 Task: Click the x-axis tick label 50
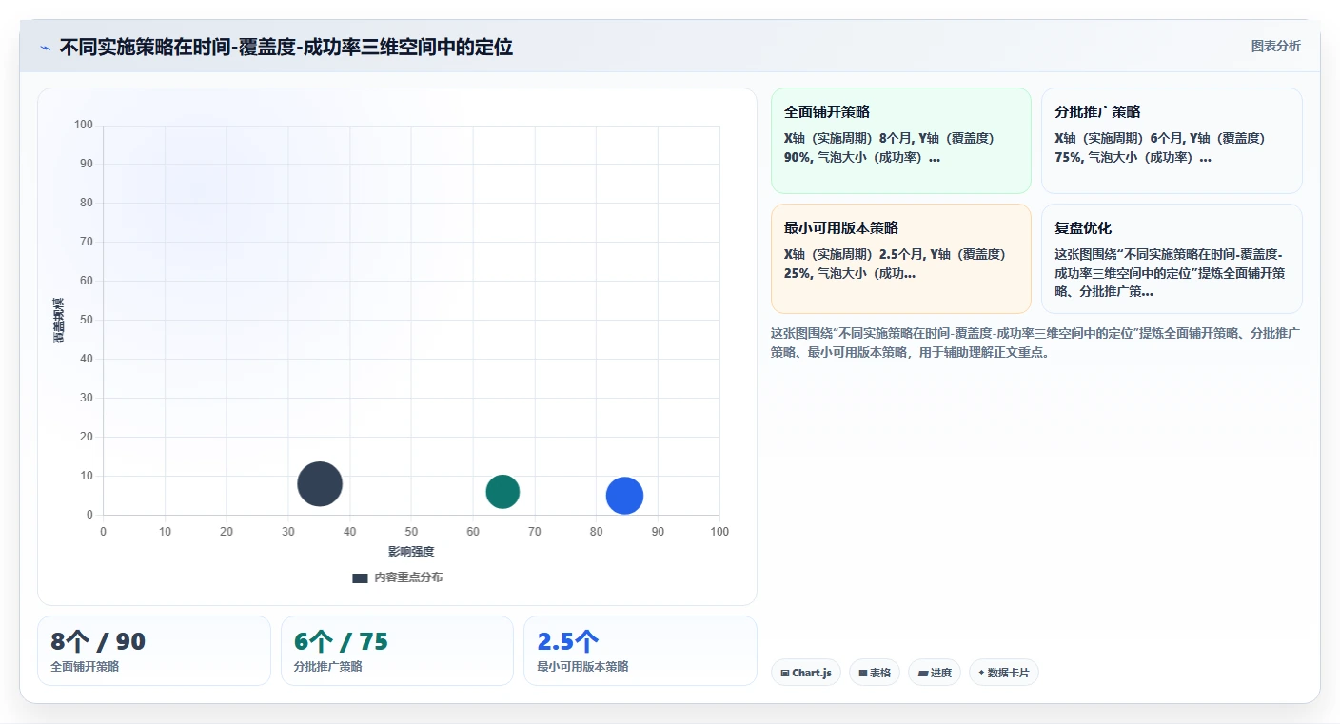coord(411,531)
